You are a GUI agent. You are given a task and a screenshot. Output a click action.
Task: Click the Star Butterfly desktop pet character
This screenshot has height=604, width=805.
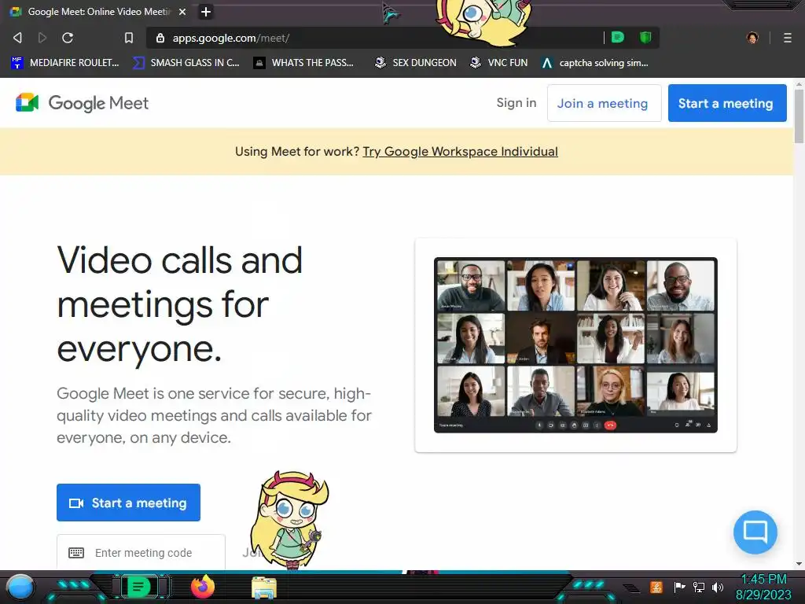[290, 520]
